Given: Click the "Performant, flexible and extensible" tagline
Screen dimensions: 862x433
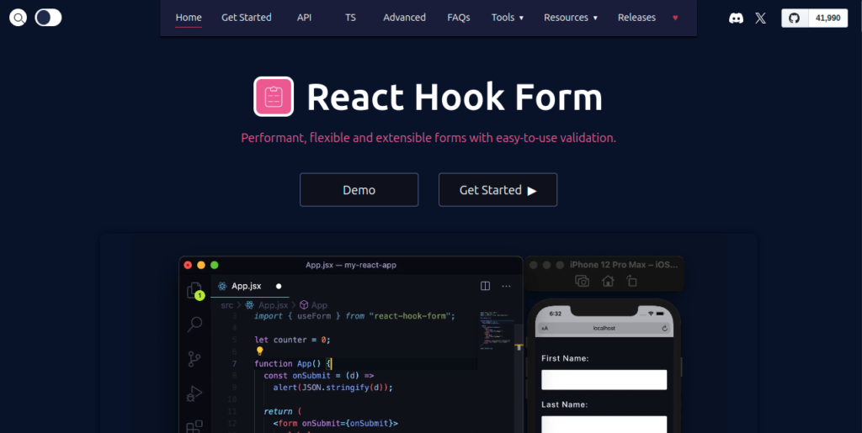Looking at the screenshot, I should [x=428, y=138].
